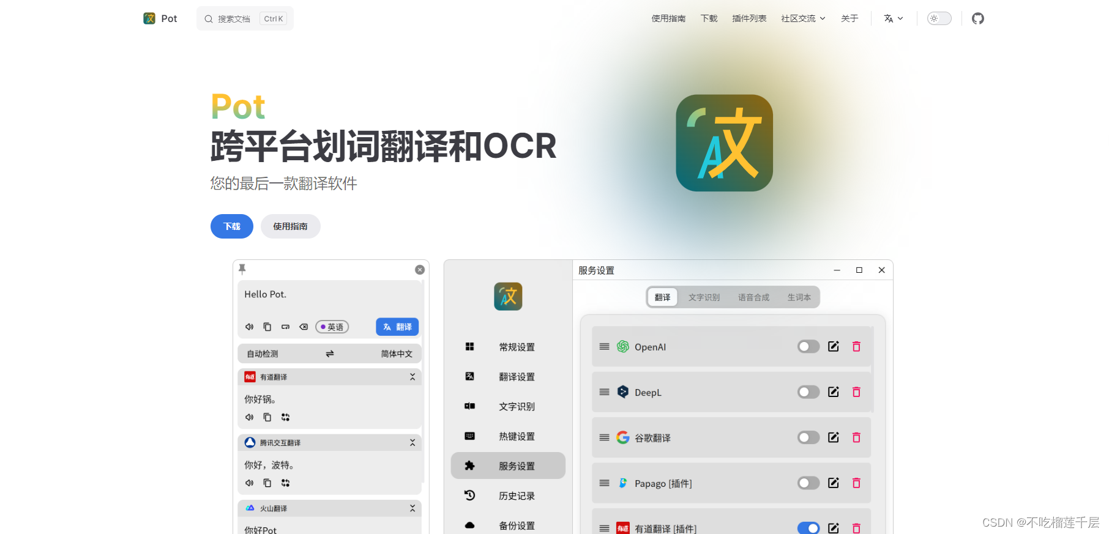Open 备份设置 in settings sidebar
This screenshot has height=534, width=1109.
click(508, 525)
